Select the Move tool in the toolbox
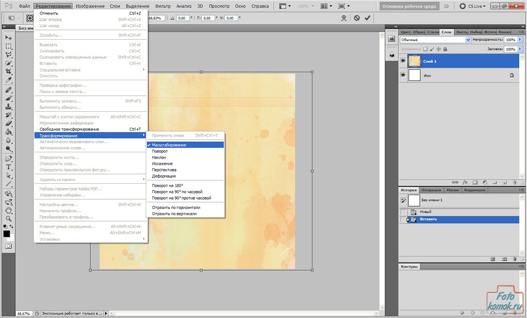 tap(8, 38)
